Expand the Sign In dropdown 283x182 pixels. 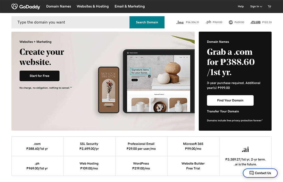coord(256,6)
